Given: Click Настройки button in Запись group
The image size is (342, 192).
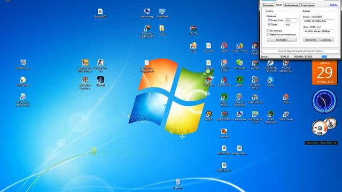Looking at the screenshot, I should pos(282,40).
